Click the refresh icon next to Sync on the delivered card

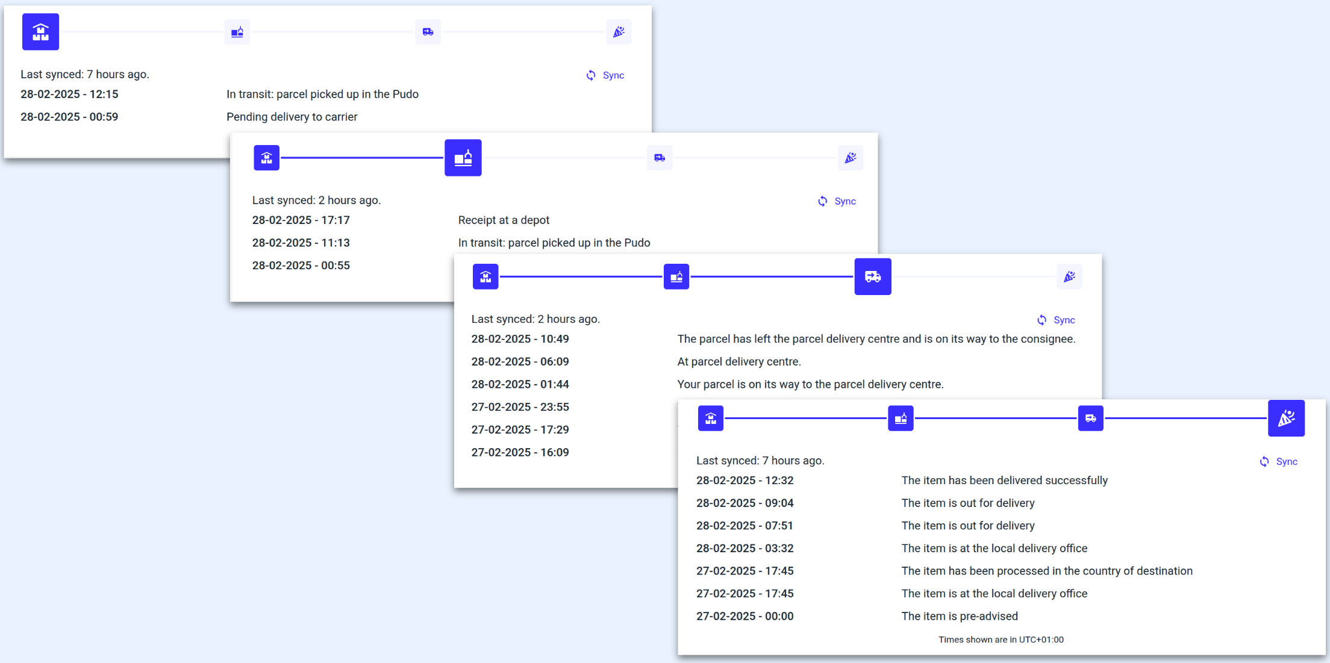(1264, 461)
